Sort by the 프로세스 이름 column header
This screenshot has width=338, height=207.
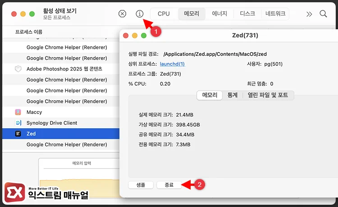(29, 32)
